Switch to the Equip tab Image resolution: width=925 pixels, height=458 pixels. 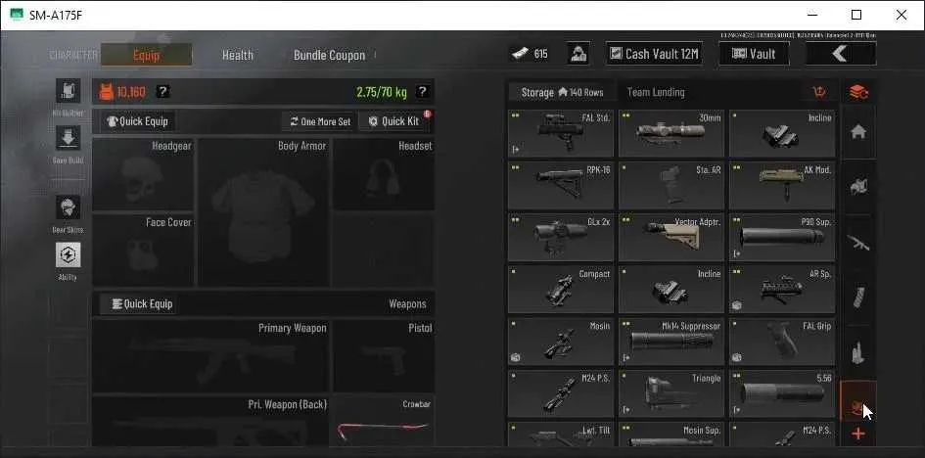(x=146, y=55)
